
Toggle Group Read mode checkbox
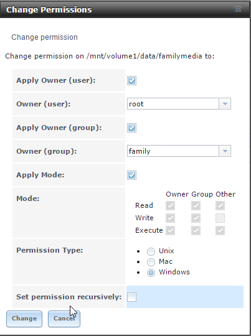(196, 205)
